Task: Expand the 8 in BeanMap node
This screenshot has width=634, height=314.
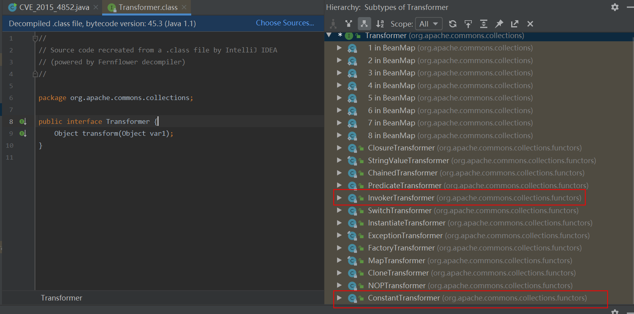Action: pos(339,135)
